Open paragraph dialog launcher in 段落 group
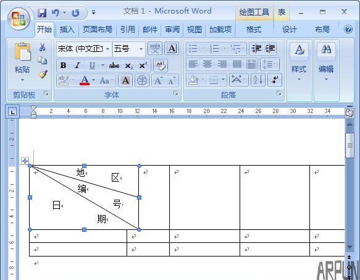This screenshot has width=360, height=280. pos(278,93)
